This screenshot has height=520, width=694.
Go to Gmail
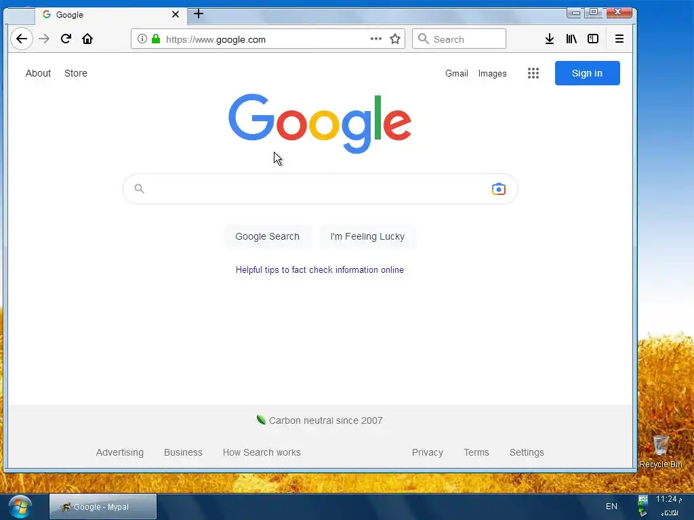tap(456, 73)
